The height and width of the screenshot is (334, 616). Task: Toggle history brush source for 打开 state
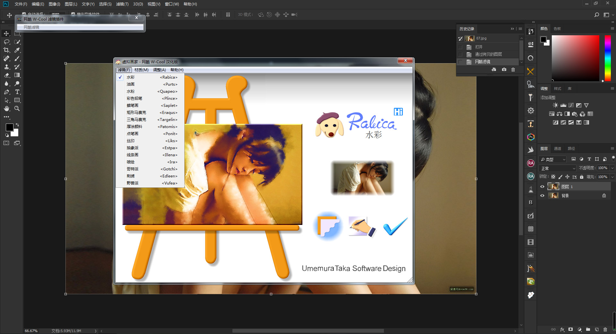pos(461,47)
